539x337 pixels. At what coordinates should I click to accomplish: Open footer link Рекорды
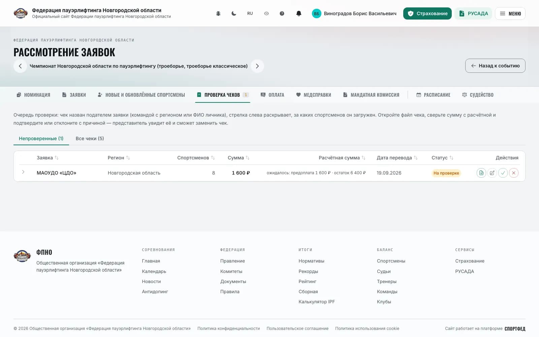pyautogui.click(x=308, y=271)
